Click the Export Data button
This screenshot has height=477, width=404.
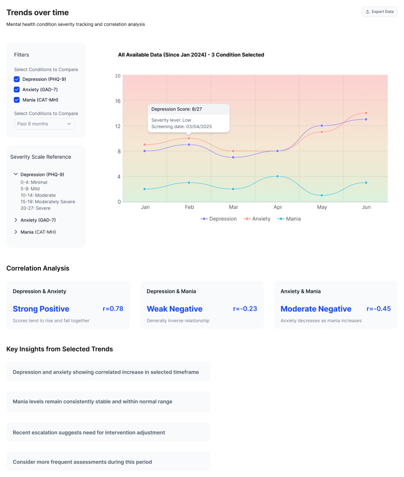pyautogui.click(x=379, y=11)
